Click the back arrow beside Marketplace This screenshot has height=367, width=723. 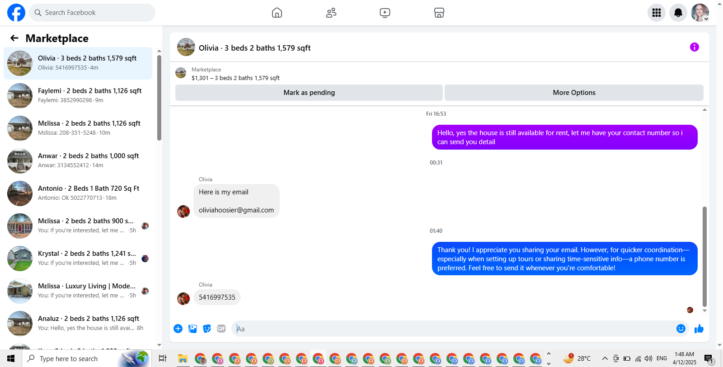[x=14, y=38]
